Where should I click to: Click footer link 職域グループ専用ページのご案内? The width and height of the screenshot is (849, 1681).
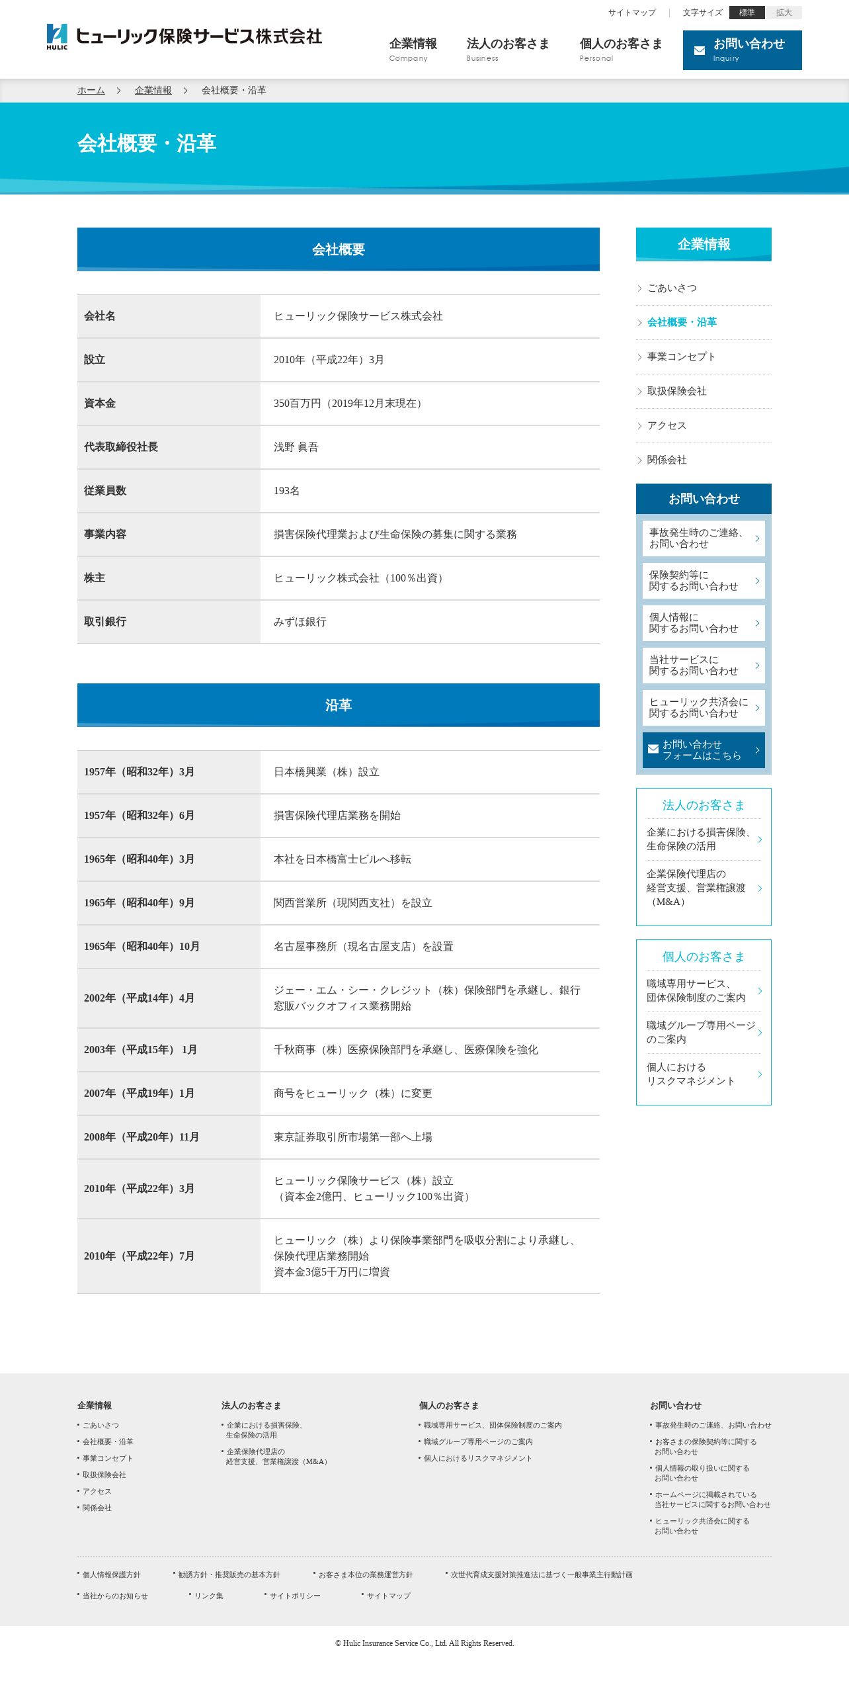[x=478, y=1442]
